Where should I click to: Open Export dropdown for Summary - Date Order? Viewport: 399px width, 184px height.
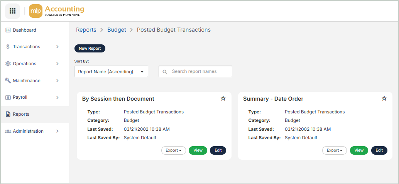click(x=334, y=150)
